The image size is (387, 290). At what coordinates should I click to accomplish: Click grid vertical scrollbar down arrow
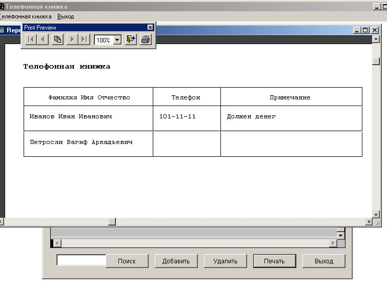click(340, 236)
